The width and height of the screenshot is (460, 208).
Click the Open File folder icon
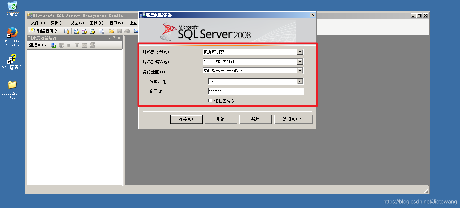click(112, 31)
